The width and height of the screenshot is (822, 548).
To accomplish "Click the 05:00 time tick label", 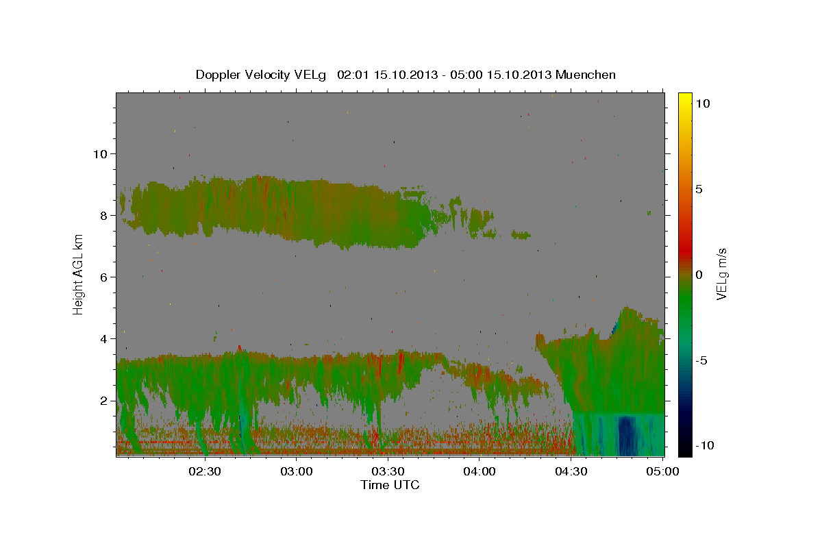I will 662,471.
